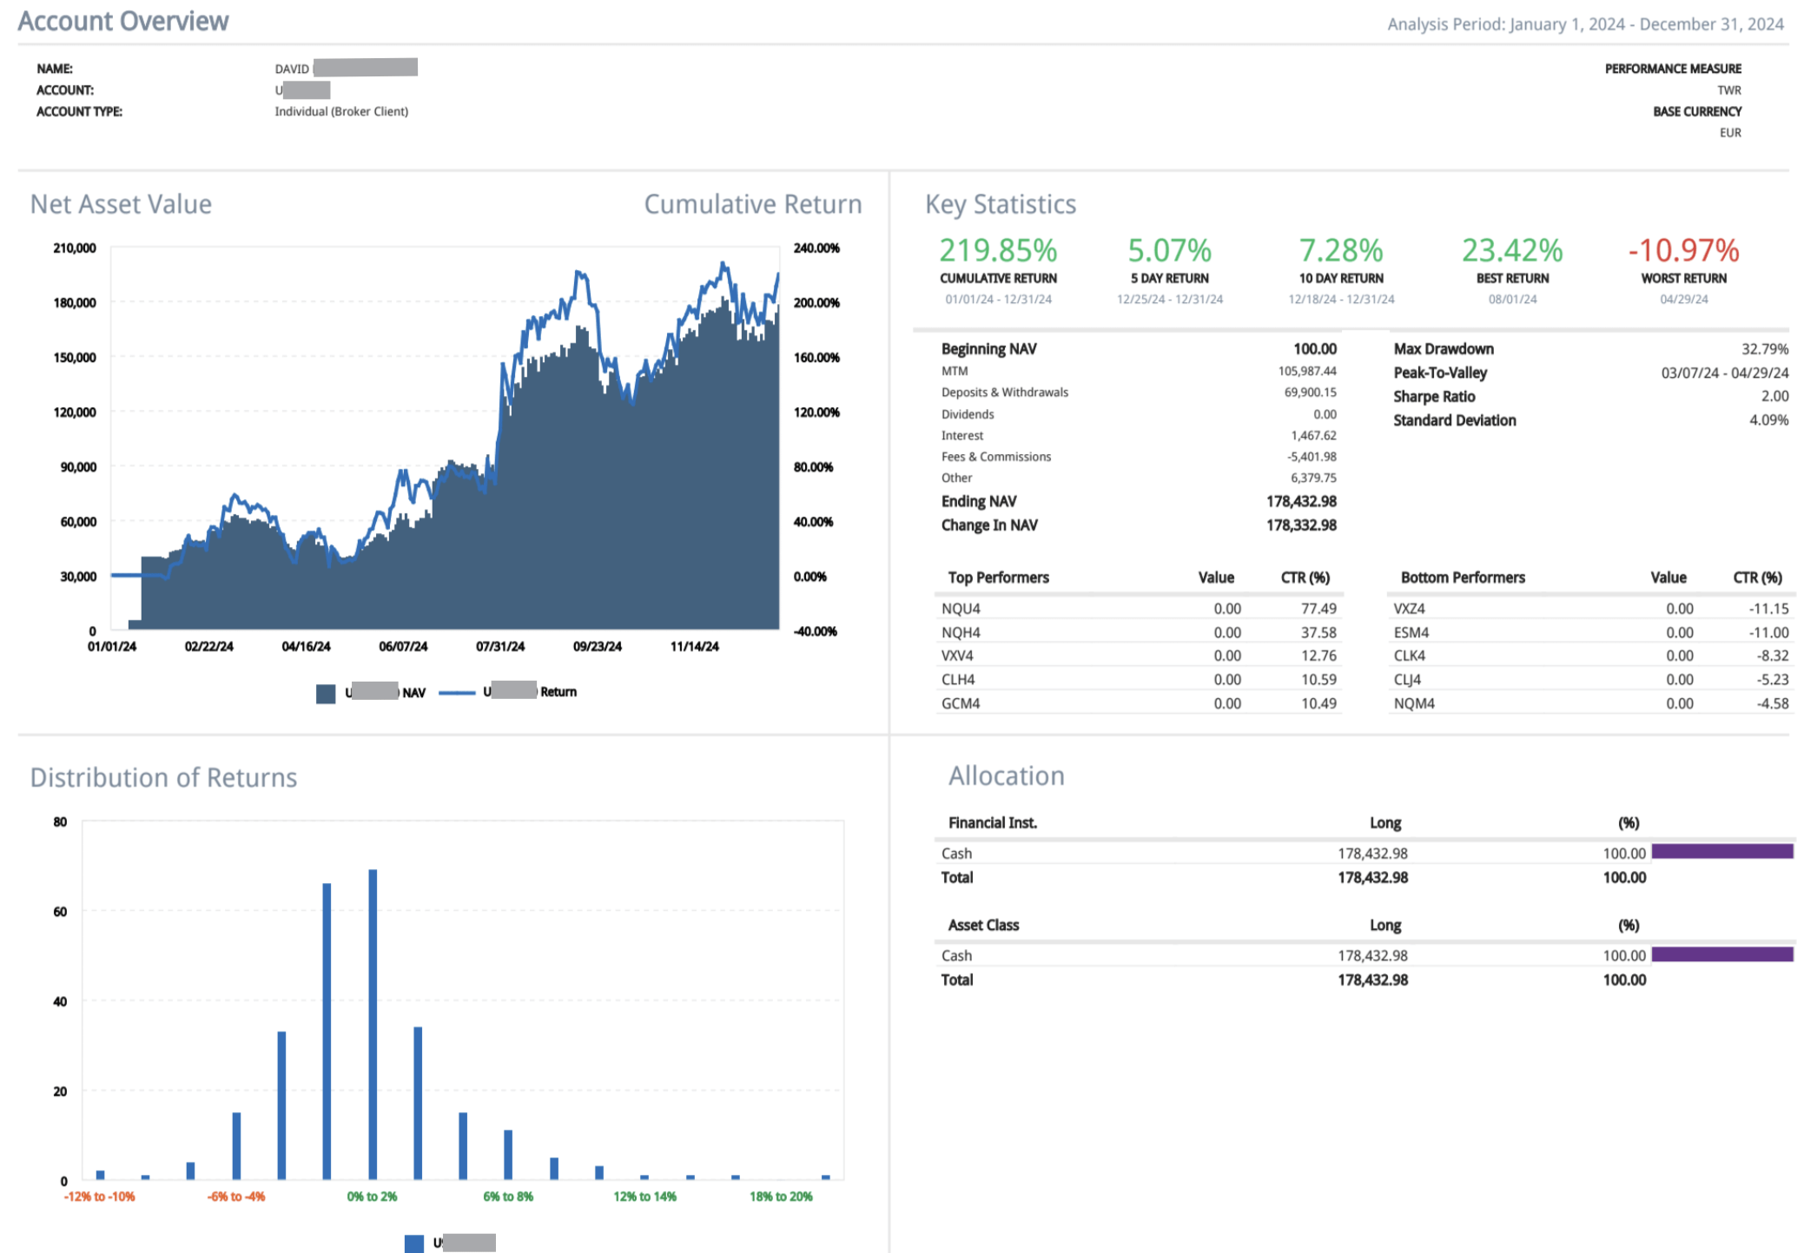
Task: Click the 23.42% best return value
Action: click(1511, 251)
